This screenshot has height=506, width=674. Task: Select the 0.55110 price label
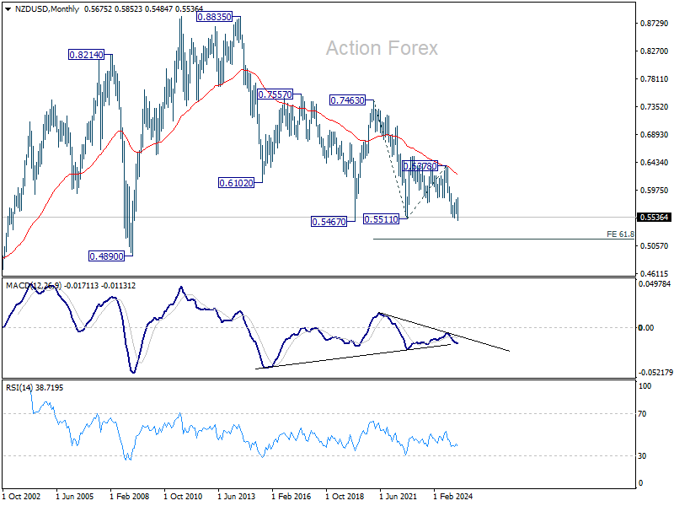tap(382, 219)
